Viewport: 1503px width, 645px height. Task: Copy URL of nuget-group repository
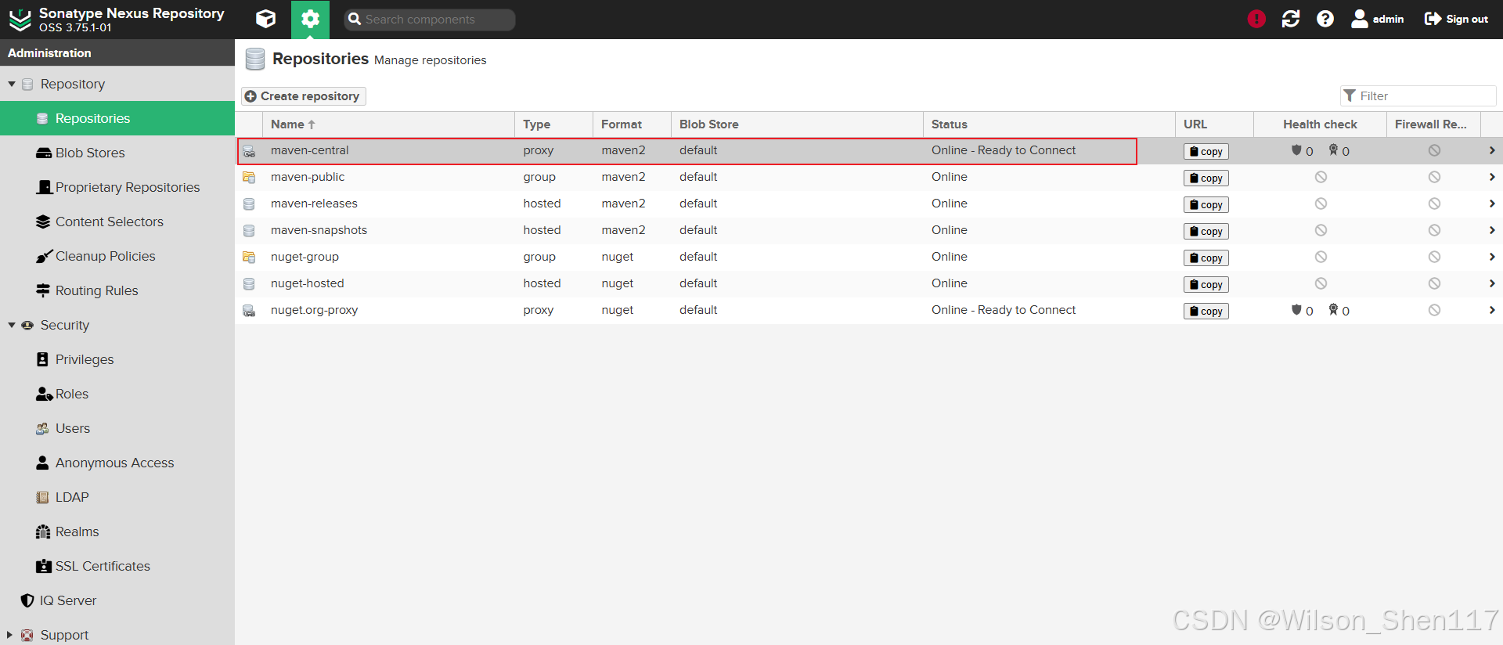(1206, 258)
